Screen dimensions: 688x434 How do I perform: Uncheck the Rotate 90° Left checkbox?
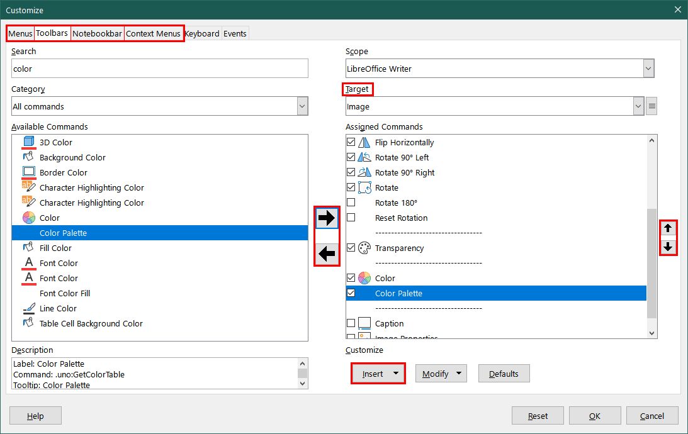(351, 157)
